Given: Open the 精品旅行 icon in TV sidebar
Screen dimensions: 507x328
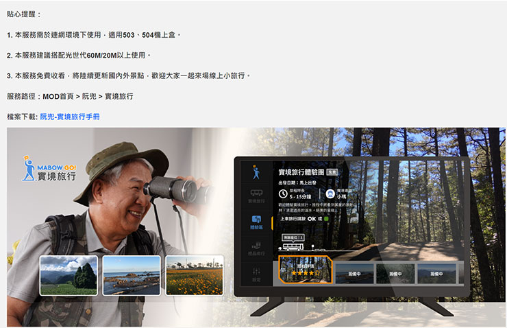Looking at the screenshot, I should (256, 247).
